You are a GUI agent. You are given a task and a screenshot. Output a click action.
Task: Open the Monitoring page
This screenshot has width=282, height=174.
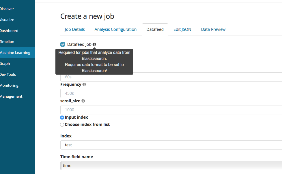[x=9, y=86]
